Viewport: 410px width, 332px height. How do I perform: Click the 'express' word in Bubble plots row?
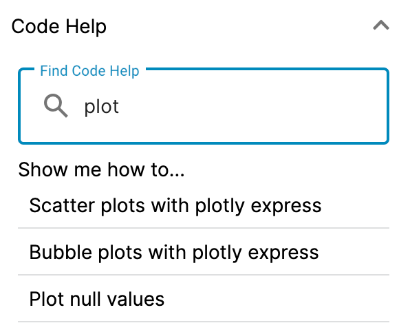(283, 253)
